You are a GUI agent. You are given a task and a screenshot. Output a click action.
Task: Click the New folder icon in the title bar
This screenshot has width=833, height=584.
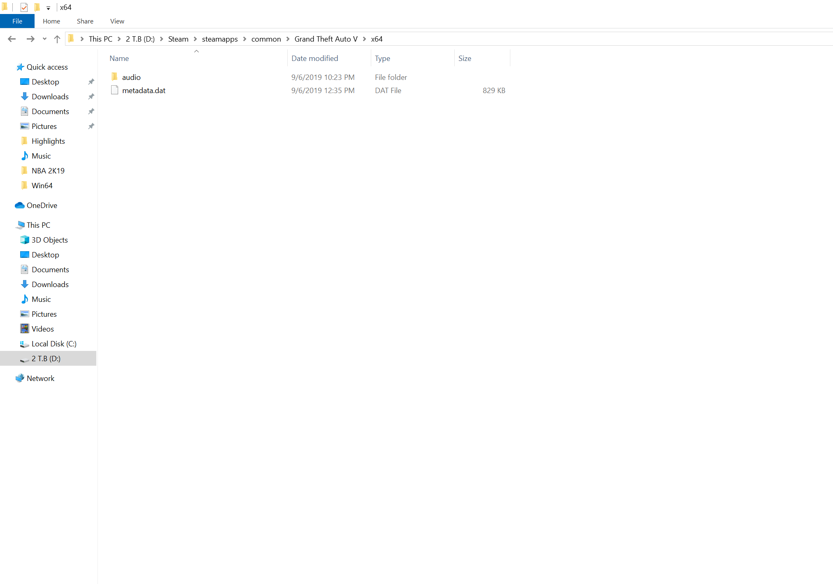[37, 7]
